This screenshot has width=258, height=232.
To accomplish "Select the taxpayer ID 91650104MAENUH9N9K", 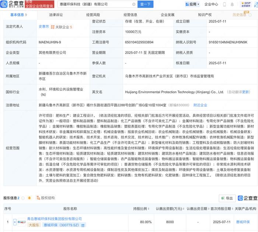I will pyautogui.click(x=228, y=42).
